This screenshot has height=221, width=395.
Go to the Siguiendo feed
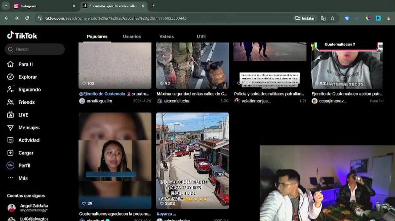pyautogui.click(x=24, y=90)
